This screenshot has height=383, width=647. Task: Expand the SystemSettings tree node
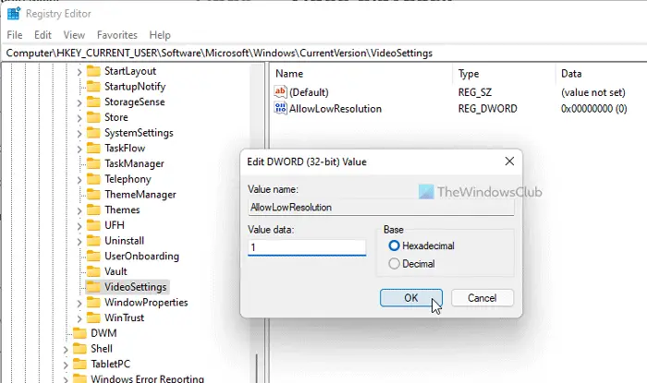tap(79, 134)
